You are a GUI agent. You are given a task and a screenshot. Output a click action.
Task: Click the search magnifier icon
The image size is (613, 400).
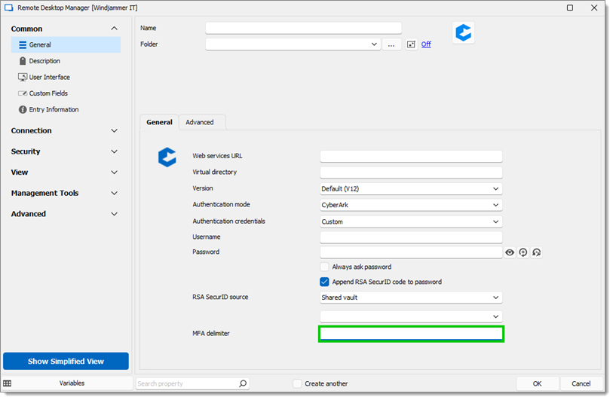tap(243, 383)
